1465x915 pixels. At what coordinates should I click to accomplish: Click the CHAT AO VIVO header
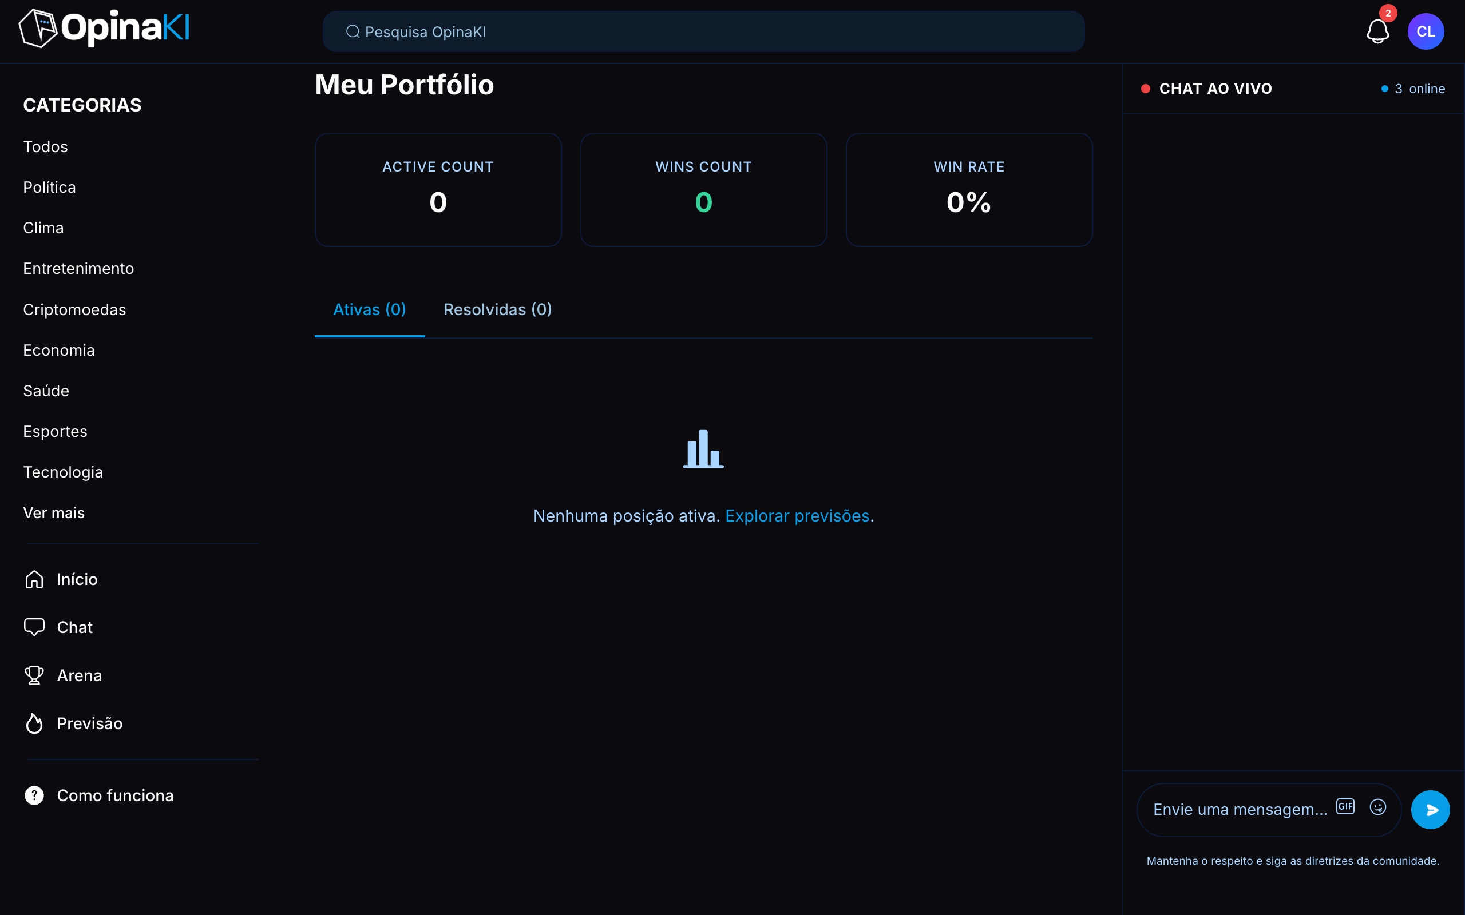click(x=1215, y=88)
